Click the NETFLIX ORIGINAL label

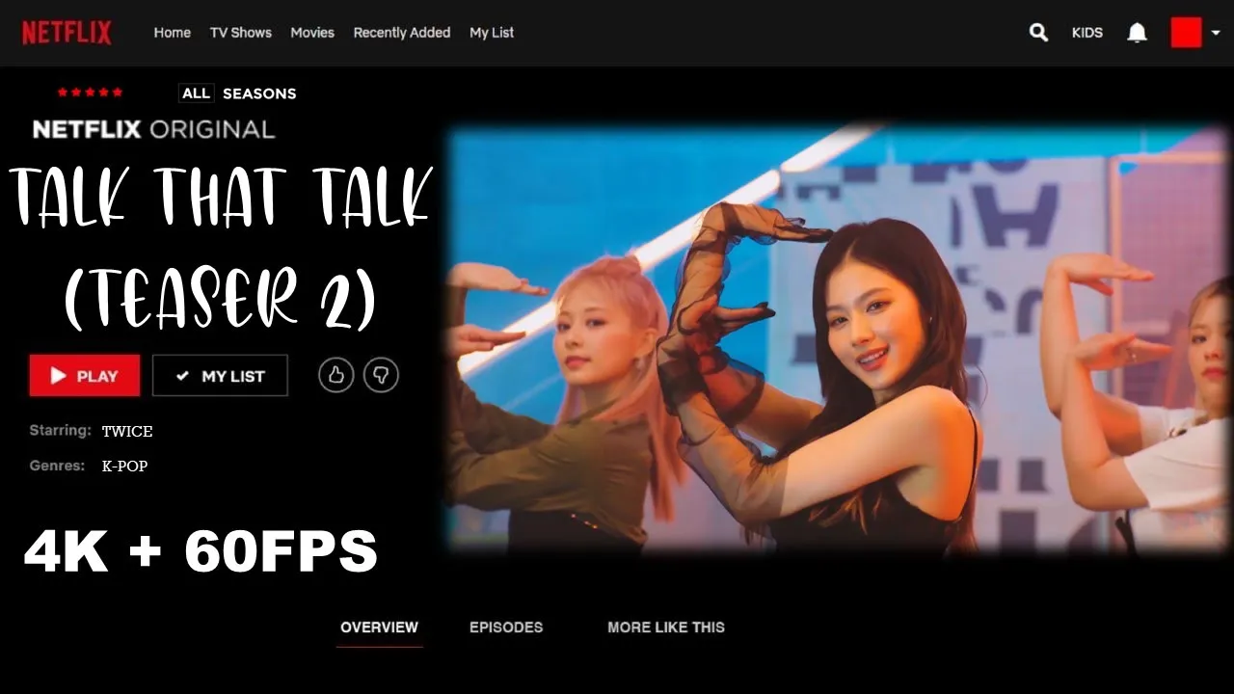pyautogui.click(x=153, y=129)
